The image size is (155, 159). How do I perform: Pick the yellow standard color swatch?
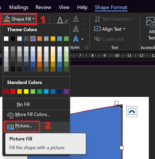pyautogui.click(x=26, y=91)
